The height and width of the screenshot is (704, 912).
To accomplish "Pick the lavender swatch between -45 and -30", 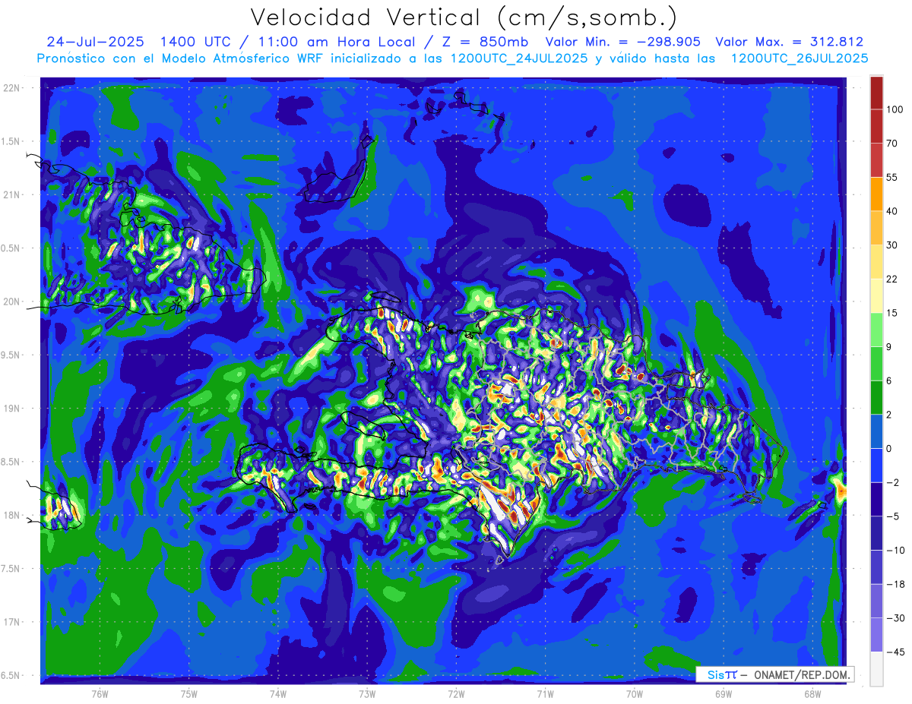I will point(876,635).
